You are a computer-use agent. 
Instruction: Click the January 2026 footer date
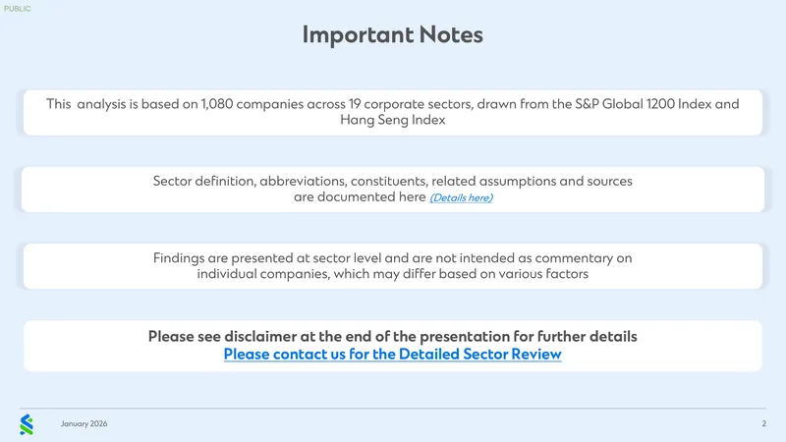pos(84,423)
